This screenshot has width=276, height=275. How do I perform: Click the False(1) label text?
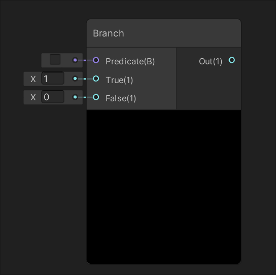click(121, 98)
